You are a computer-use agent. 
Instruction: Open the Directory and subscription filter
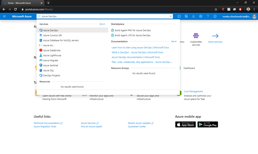[186, 16]
